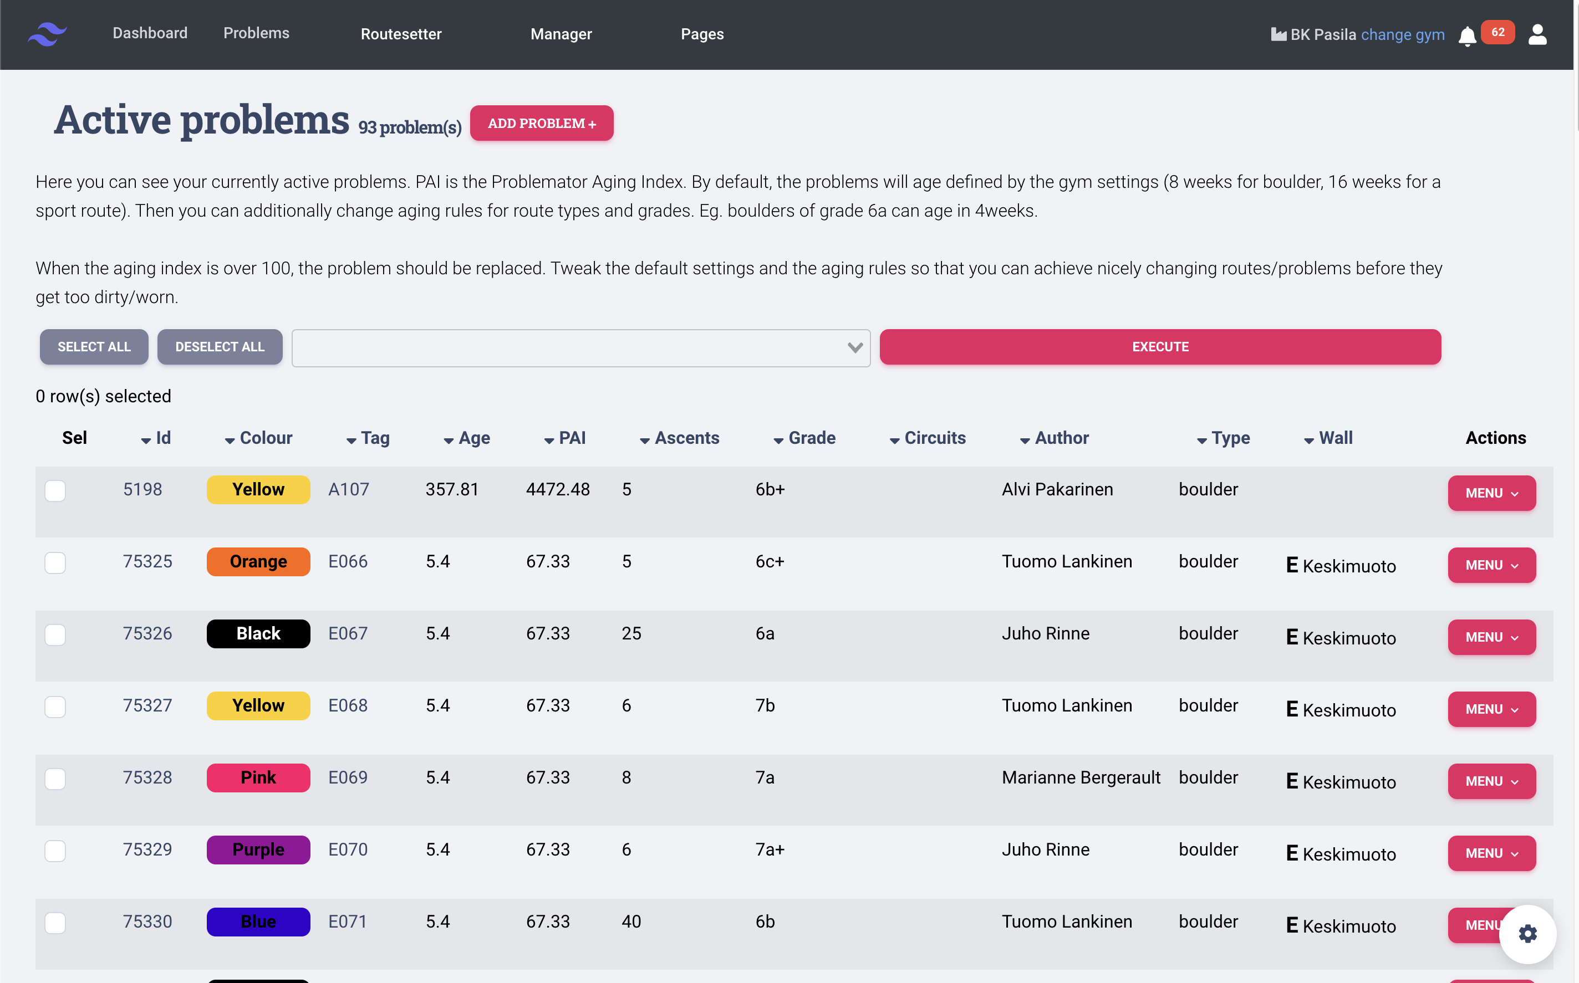Click the Problemator wave logo icon
Viewport: 1579px width, 983px height.
(x=47, y=34)
